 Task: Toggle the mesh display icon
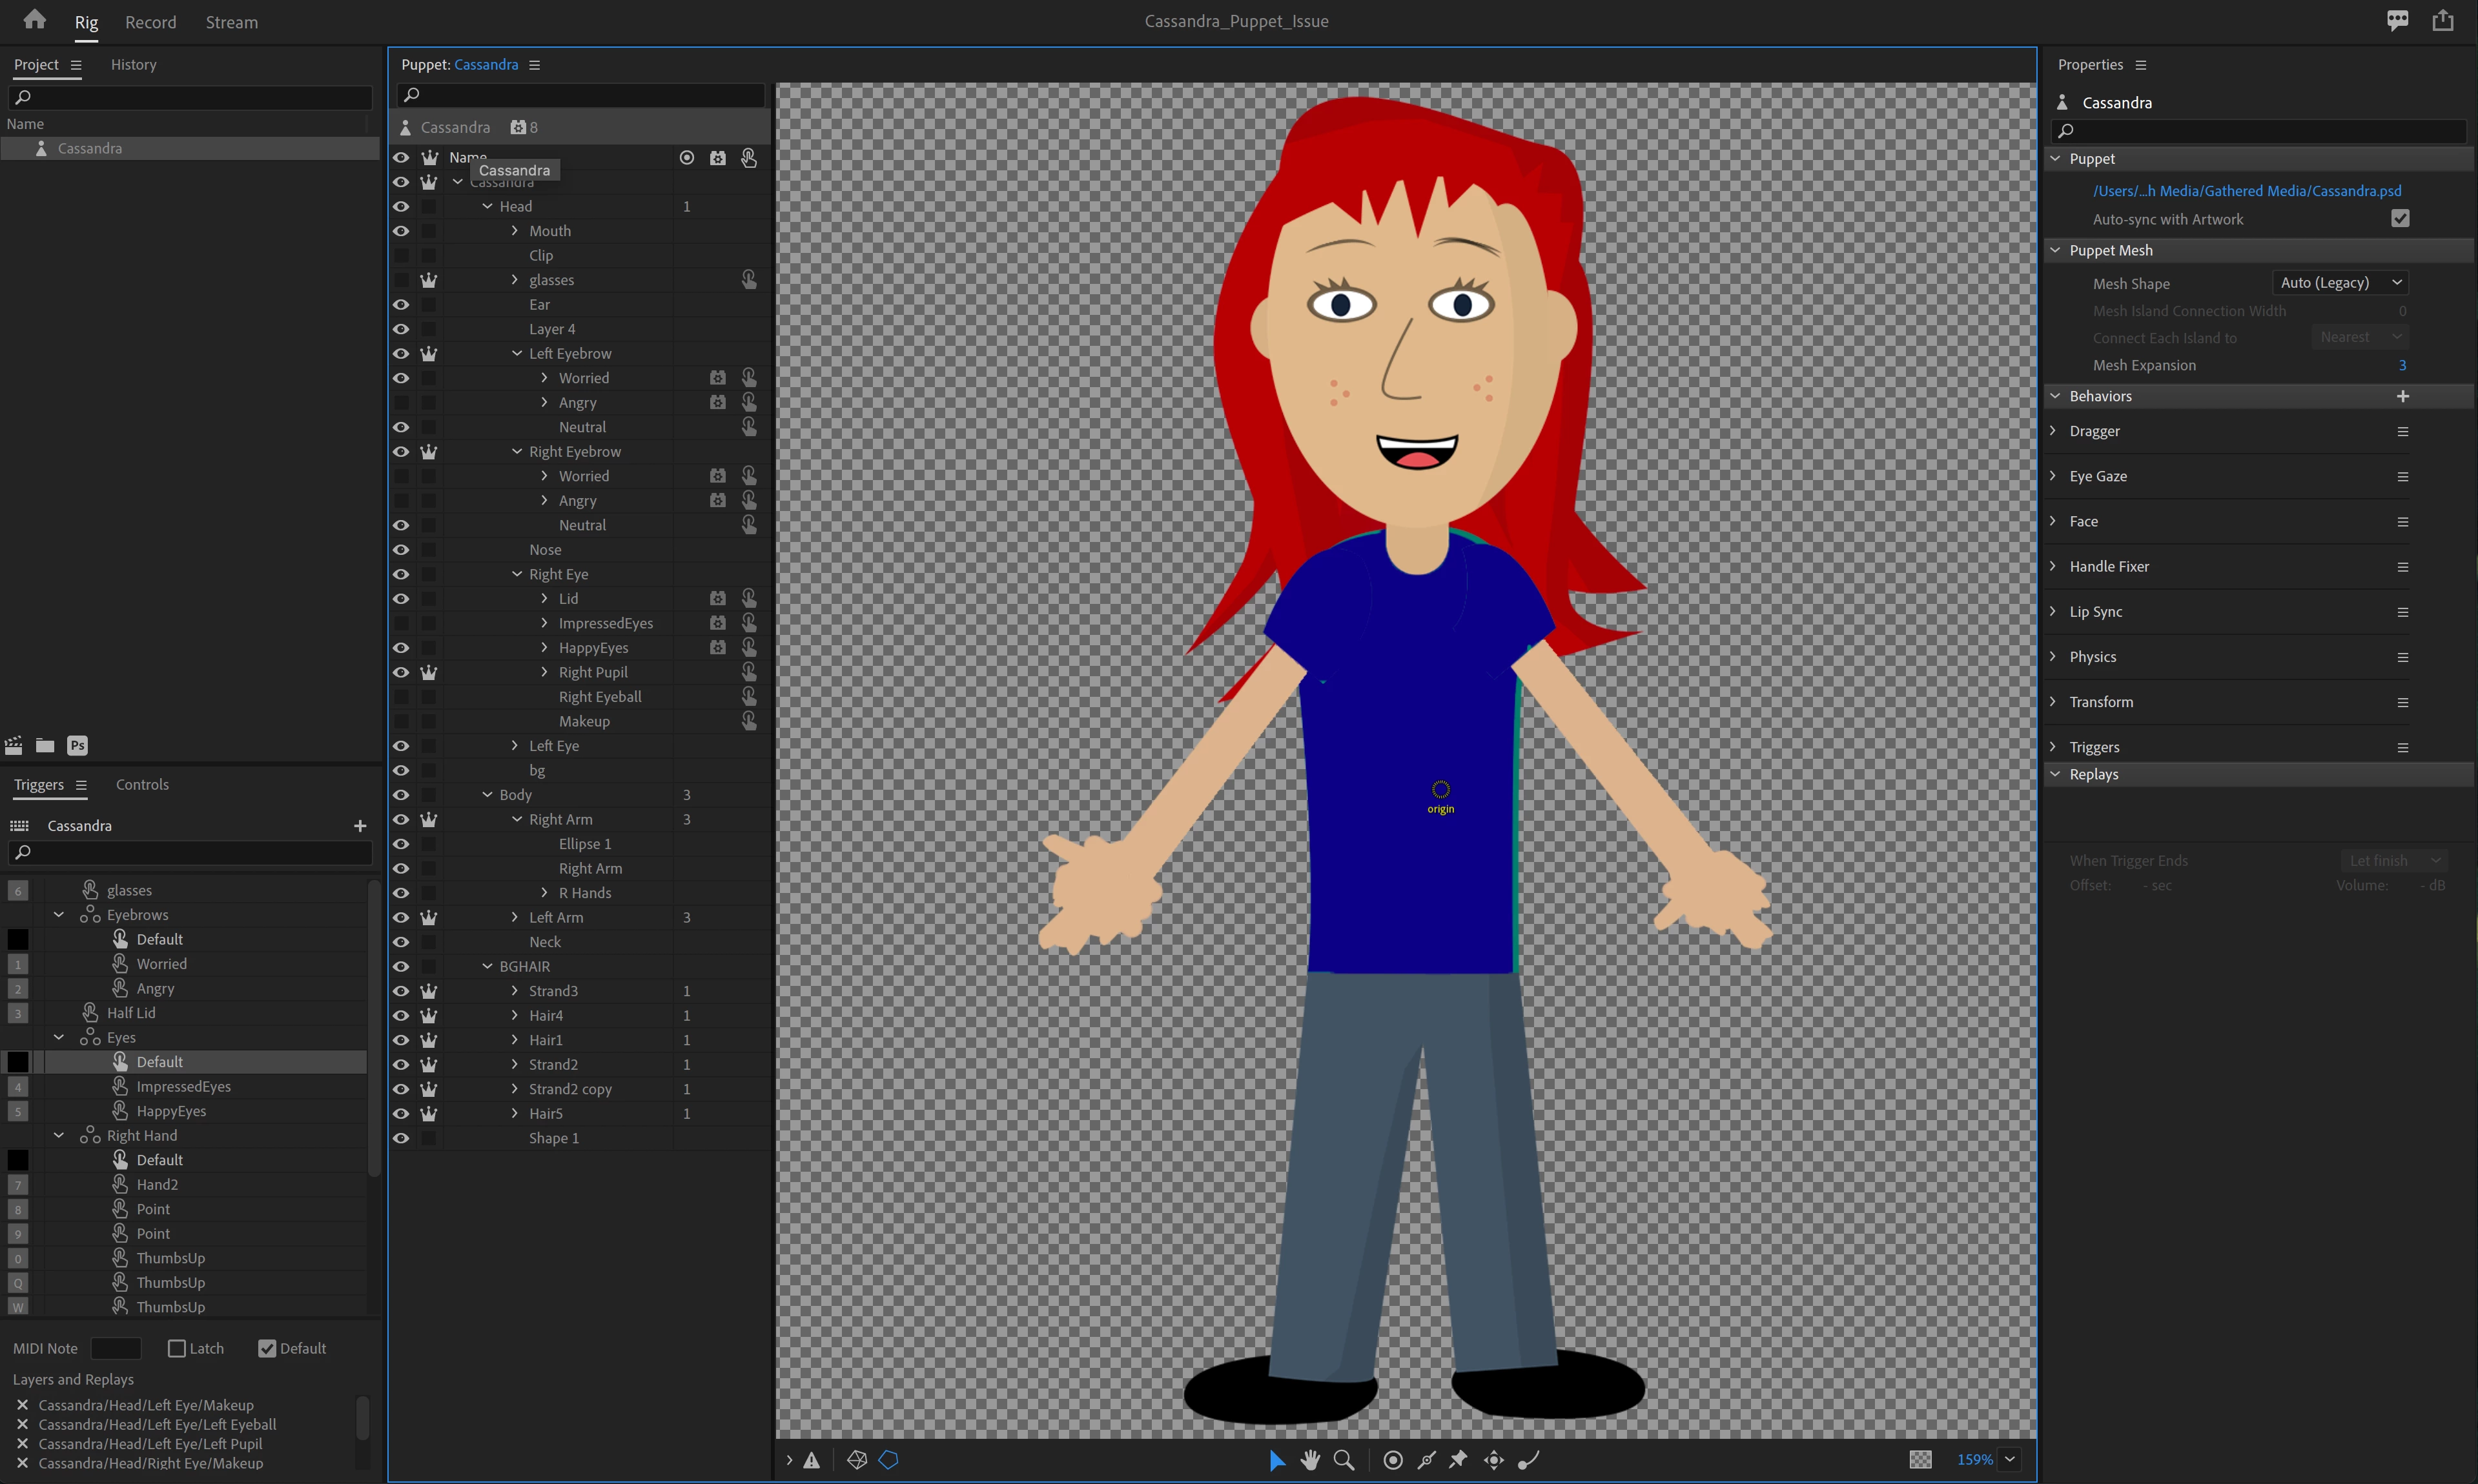(856, 1460)
